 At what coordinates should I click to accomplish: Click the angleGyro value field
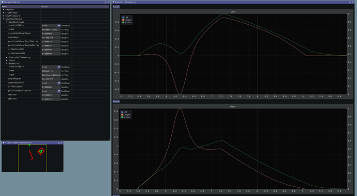tap(51, 38)
